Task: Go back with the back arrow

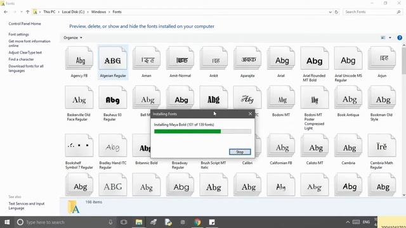Action: click(6, 12)
